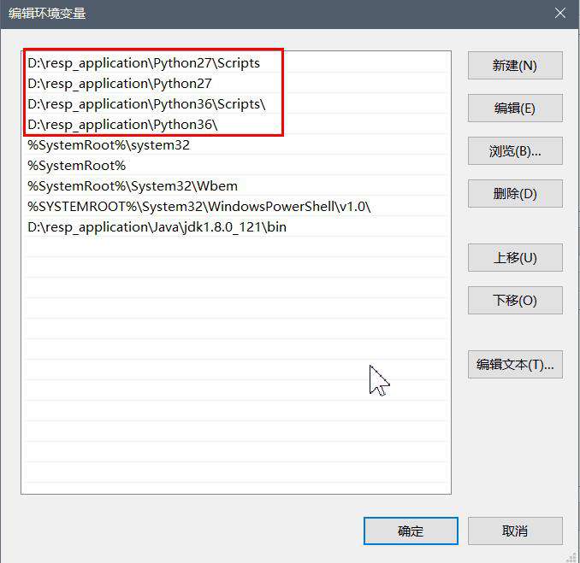The width and height of the screenshot is (580, 563).
Task: Select the WindowsPowerShell\v1.0\ path entry
Action: tap(236, 207)
